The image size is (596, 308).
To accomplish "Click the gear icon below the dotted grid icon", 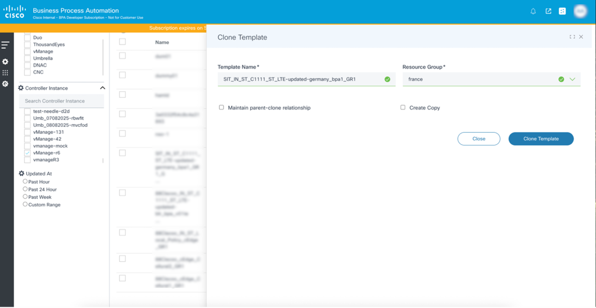I will pyautogui.click(x=5, y=84).
